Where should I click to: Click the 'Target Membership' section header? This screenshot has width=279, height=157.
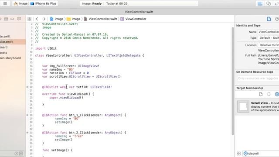249,88
